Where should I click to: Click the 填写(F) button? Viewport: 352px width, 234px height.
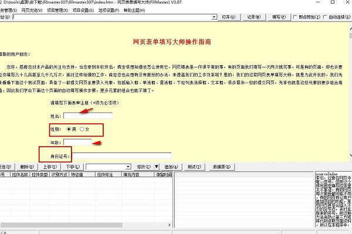[279, 17]
